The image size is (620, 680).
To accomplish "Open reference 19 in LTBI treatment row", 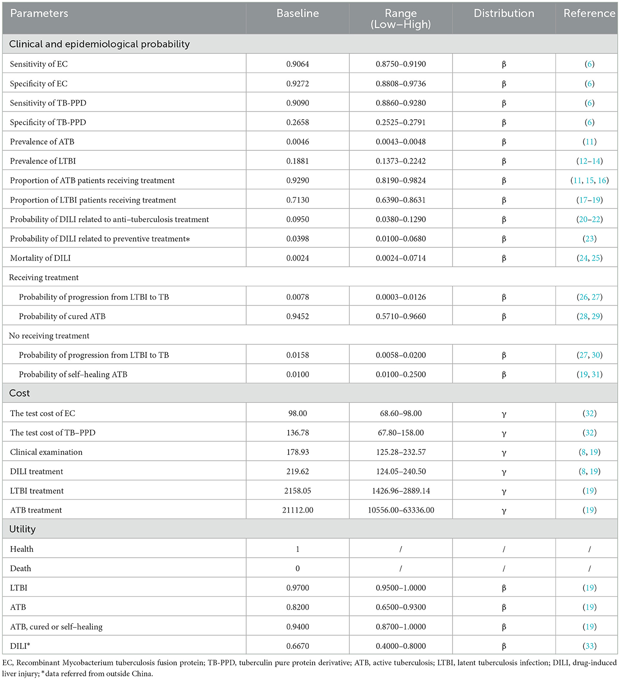I will (589, 491).
